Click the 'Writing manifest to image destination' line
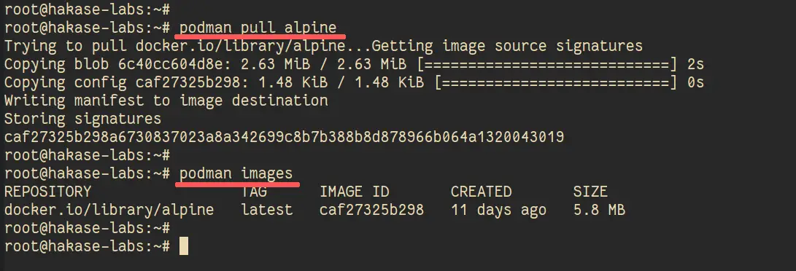The image size is (796, 271). point(166,101)
